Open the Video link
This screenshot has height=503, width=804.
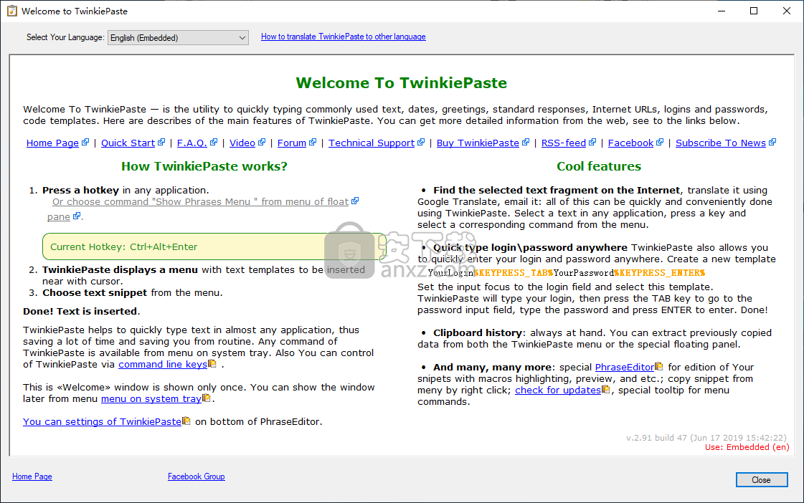point(242,143)
